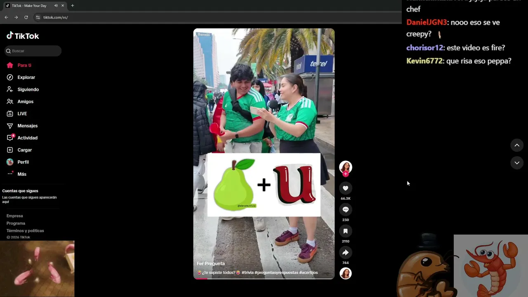
Task: Select the TikTok - Make Your Day tab
Action: [x=29, y=6]
